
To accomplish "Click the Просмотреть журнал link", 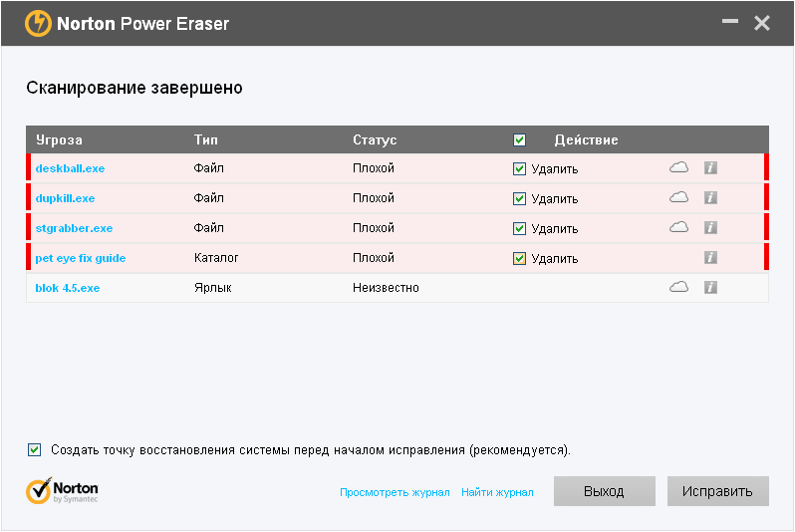I will [395, 492].
